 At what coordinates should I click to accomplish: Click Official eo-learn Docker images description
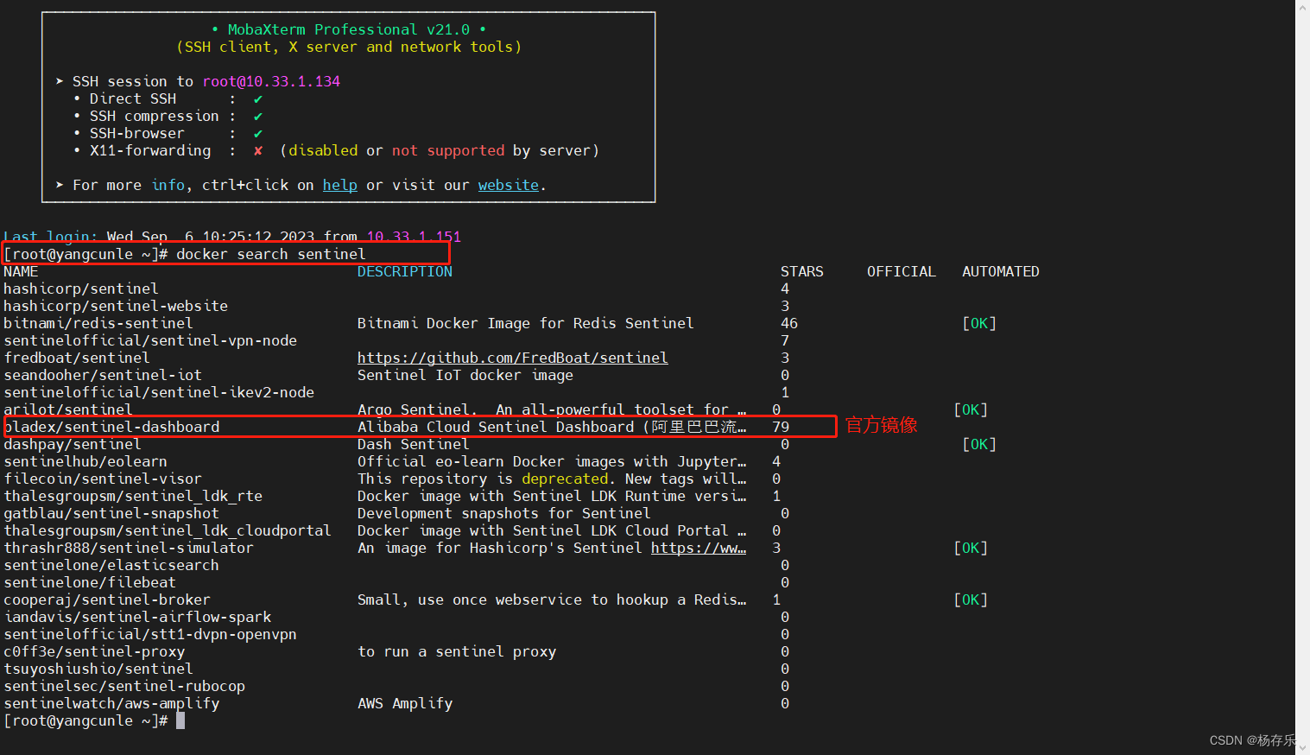click(552, 461)
